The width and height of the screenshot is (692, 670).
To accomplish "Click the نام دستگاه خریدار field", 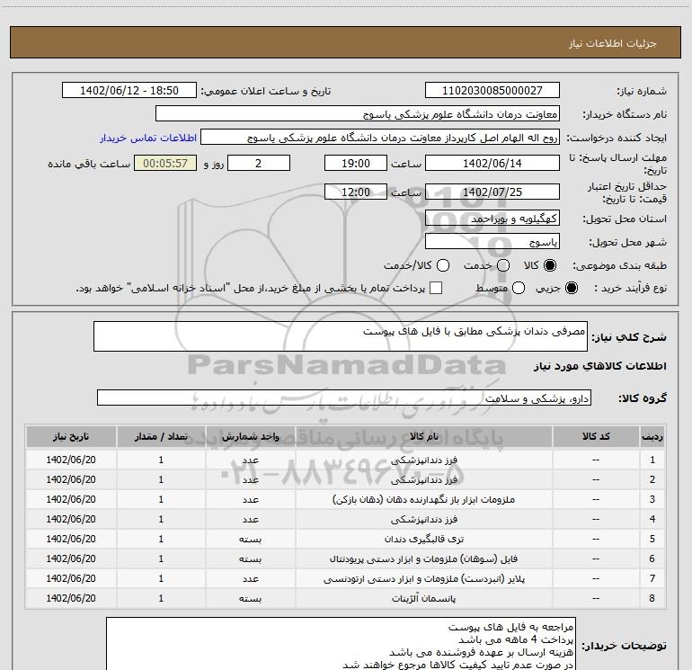I will point(357,114).
